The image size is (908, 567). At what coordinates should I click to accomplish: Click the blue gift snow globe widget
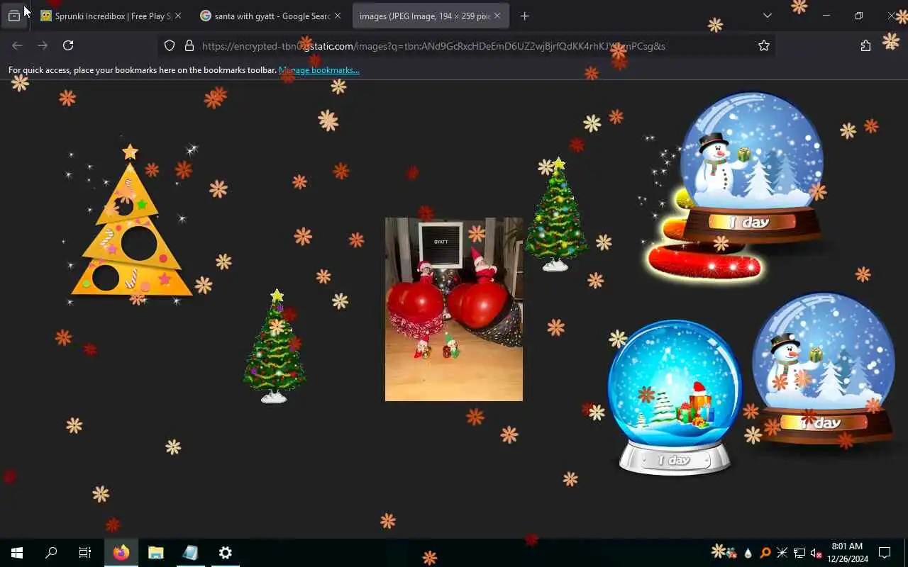click(674, 398)
